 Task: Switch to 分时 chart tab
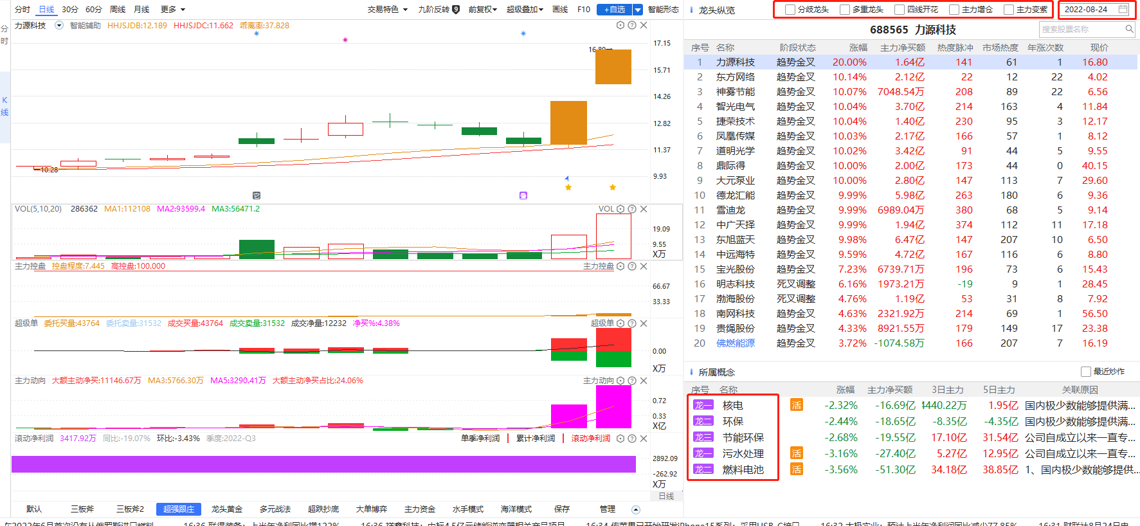point(23,10)
